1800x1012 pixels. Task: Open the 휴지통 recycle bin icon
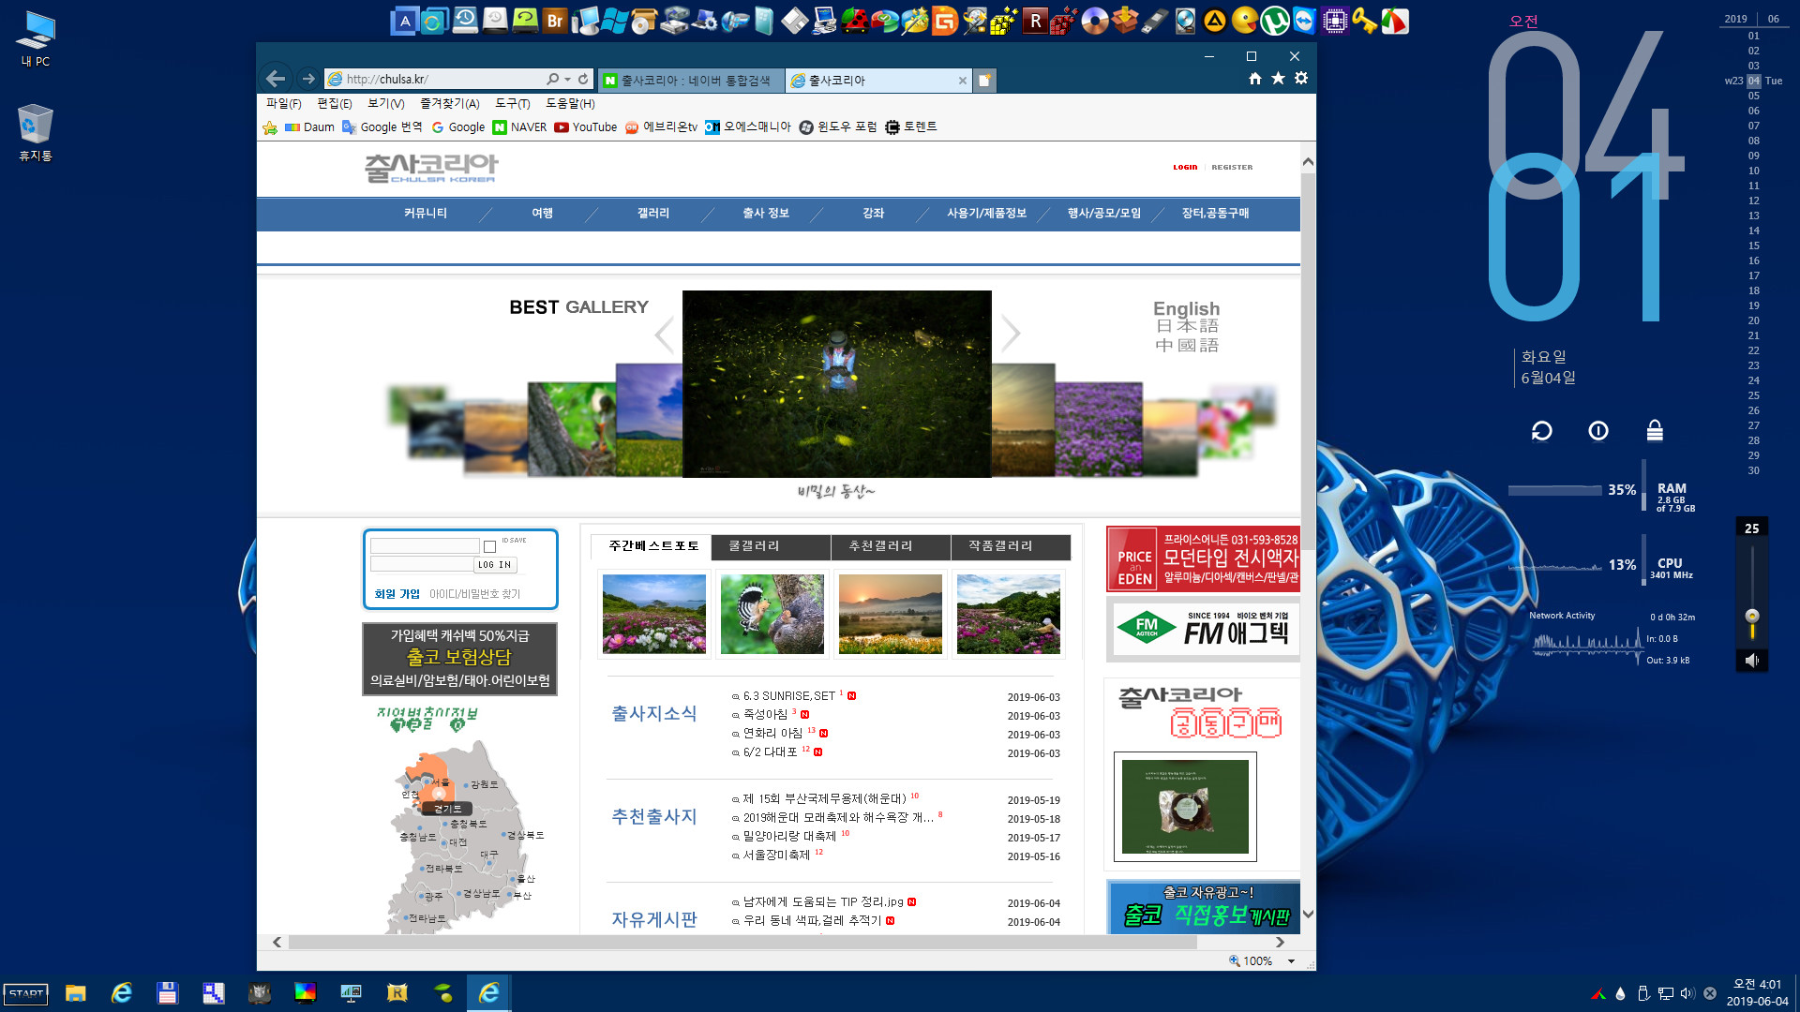click(36, 133)
